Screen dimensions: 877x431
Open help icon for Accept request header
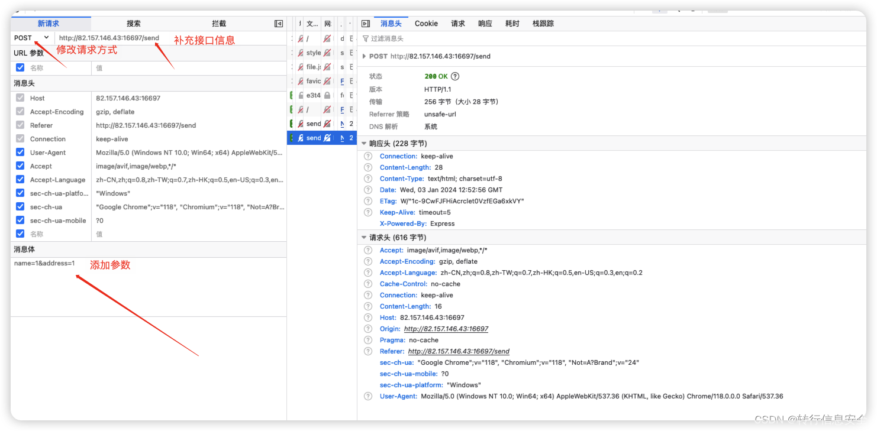coord(368,250)
